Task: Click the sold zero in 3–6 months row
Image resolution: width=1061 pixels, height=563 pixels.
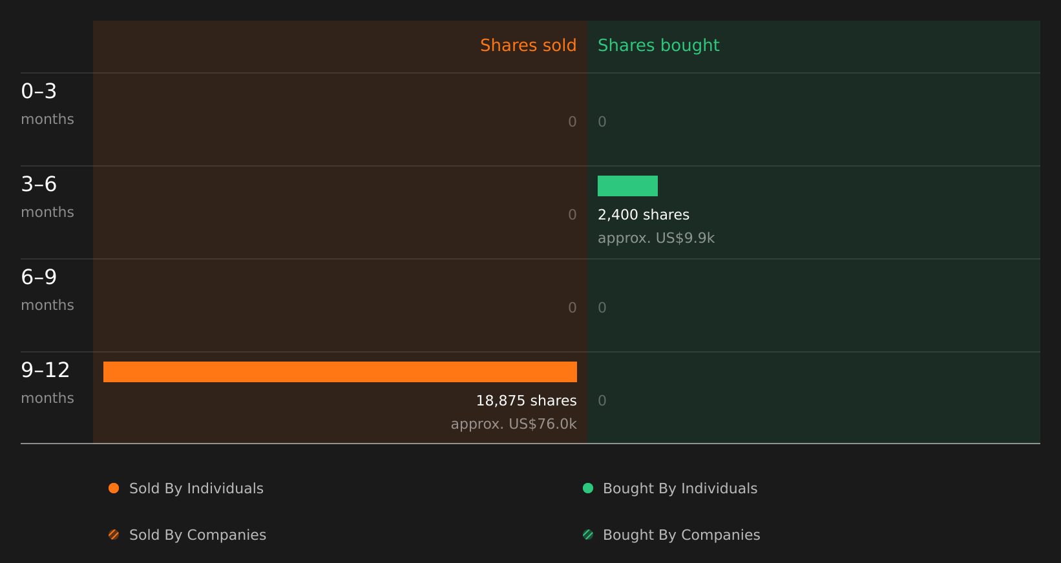Action: 573,215
